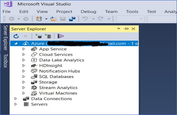The height and width of the screenshot is (115, 177).
Task: Select the Toolbox vertical side tab
Action: point(6,61)
